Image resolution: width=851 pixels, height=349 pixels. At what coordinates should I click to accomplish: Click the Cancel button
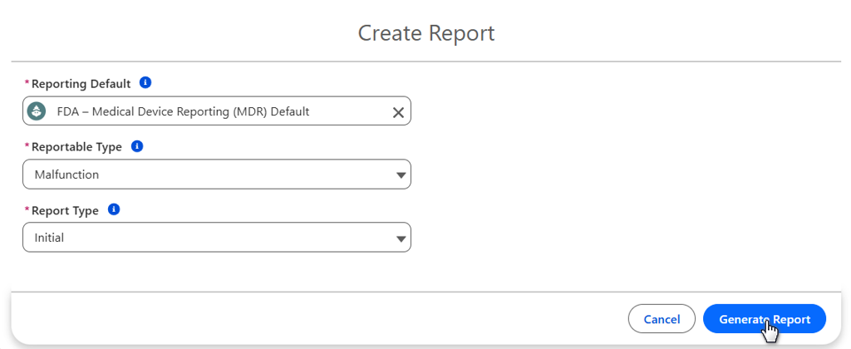[x=662, y=319]
